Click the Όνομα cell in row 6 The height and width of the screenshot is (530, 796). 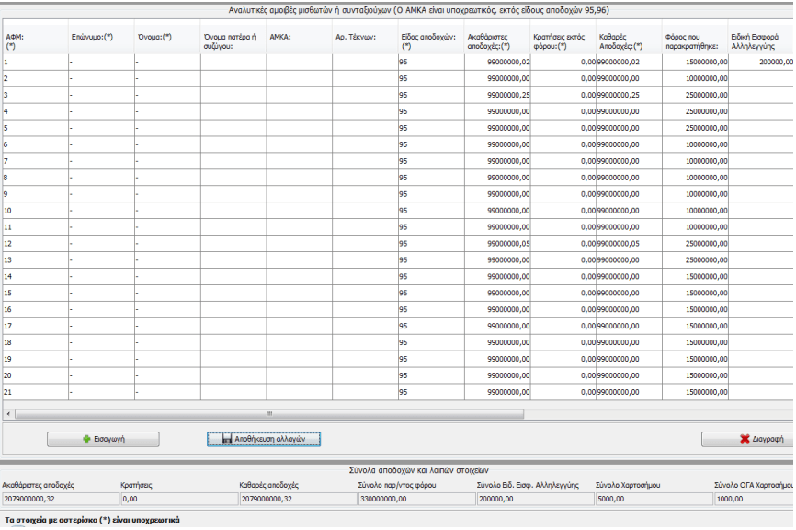[167, 144]
